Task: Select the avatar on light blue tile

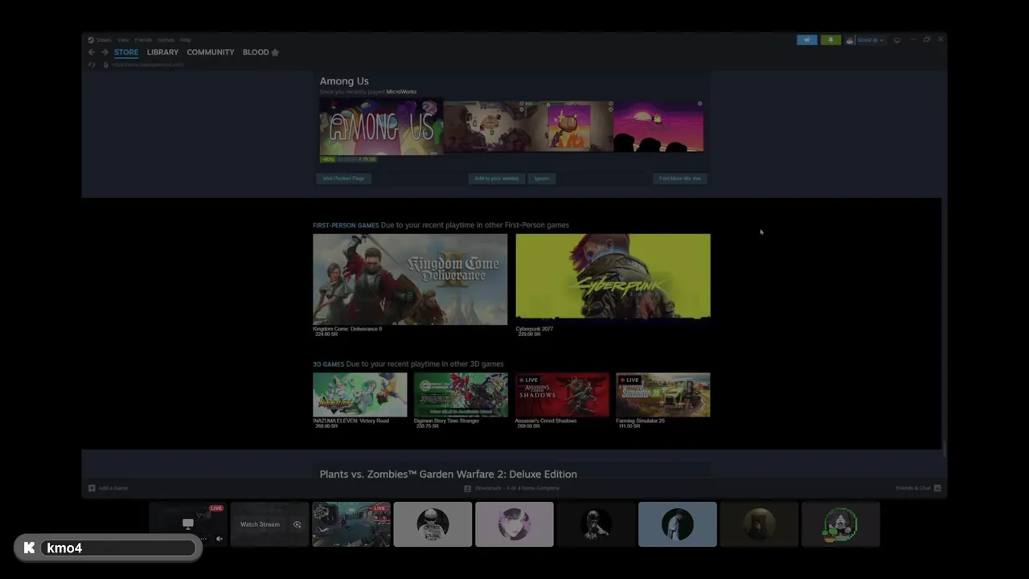Action: (678, 524)
